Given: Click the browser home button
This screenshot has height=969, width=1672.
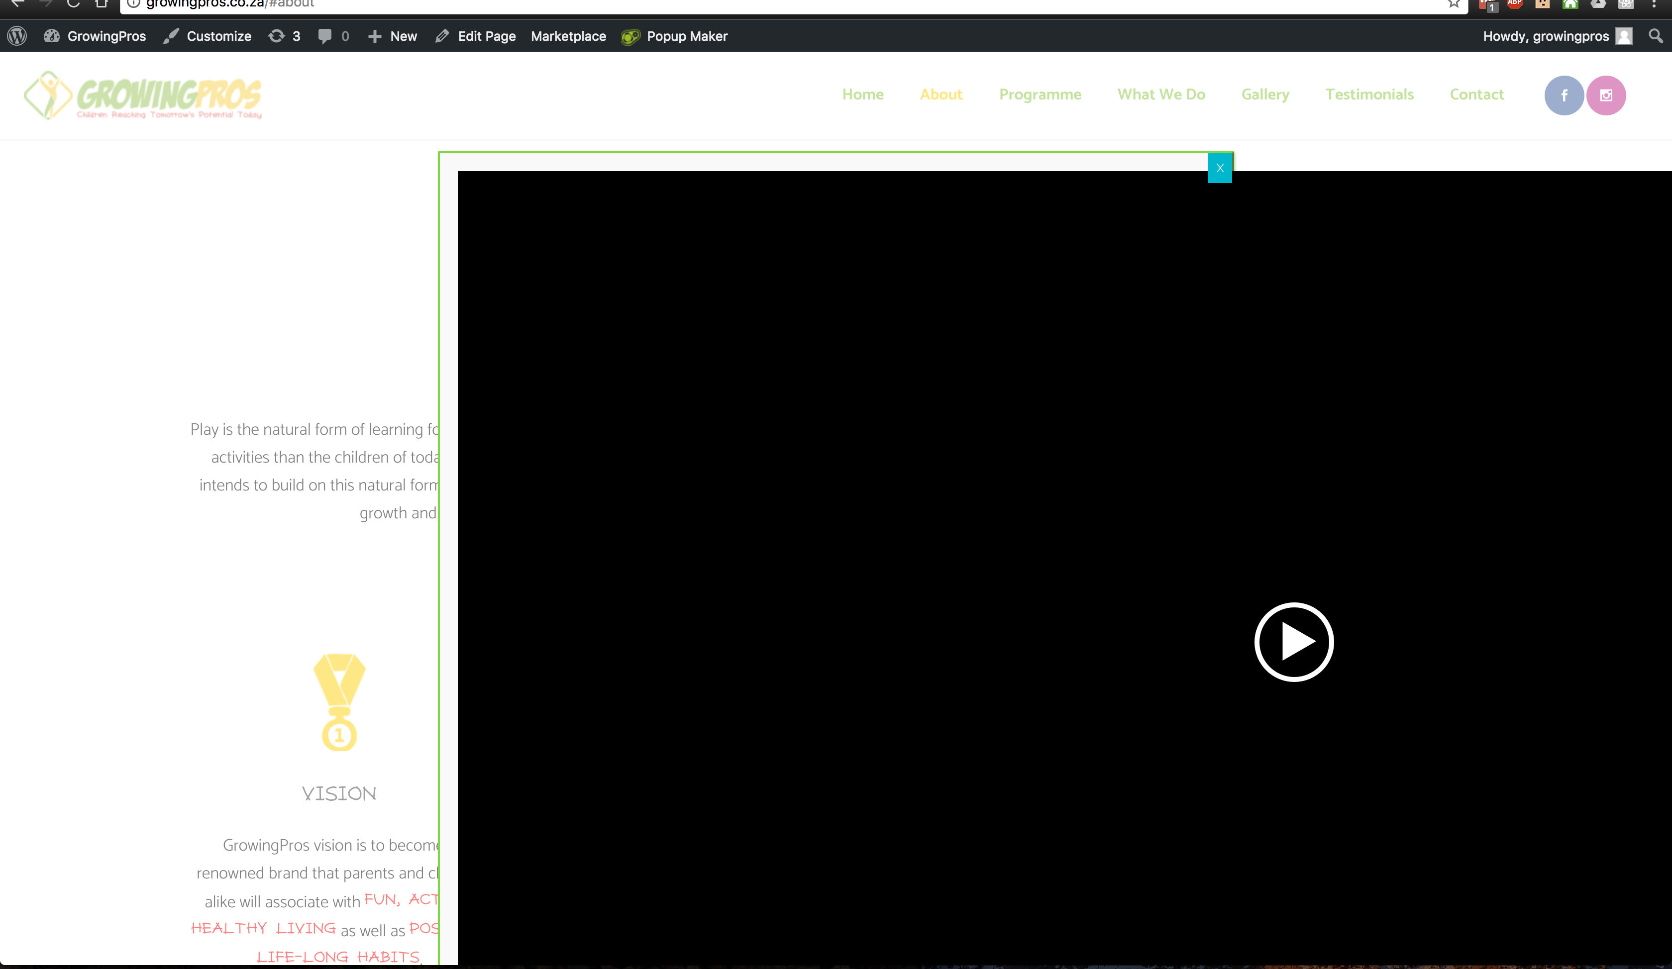Looking at the screenshot, I should pyautogui.click(x=101, y=3).
